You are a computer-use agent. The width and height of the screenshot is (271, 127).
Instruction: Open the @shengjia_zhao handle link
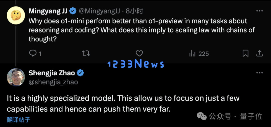53,82
